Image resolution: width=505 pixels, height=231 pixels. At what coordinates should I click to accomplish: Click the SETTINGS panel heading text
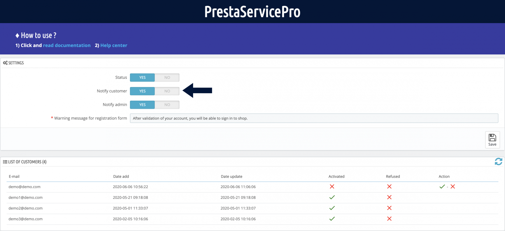(x=16, y=63)
